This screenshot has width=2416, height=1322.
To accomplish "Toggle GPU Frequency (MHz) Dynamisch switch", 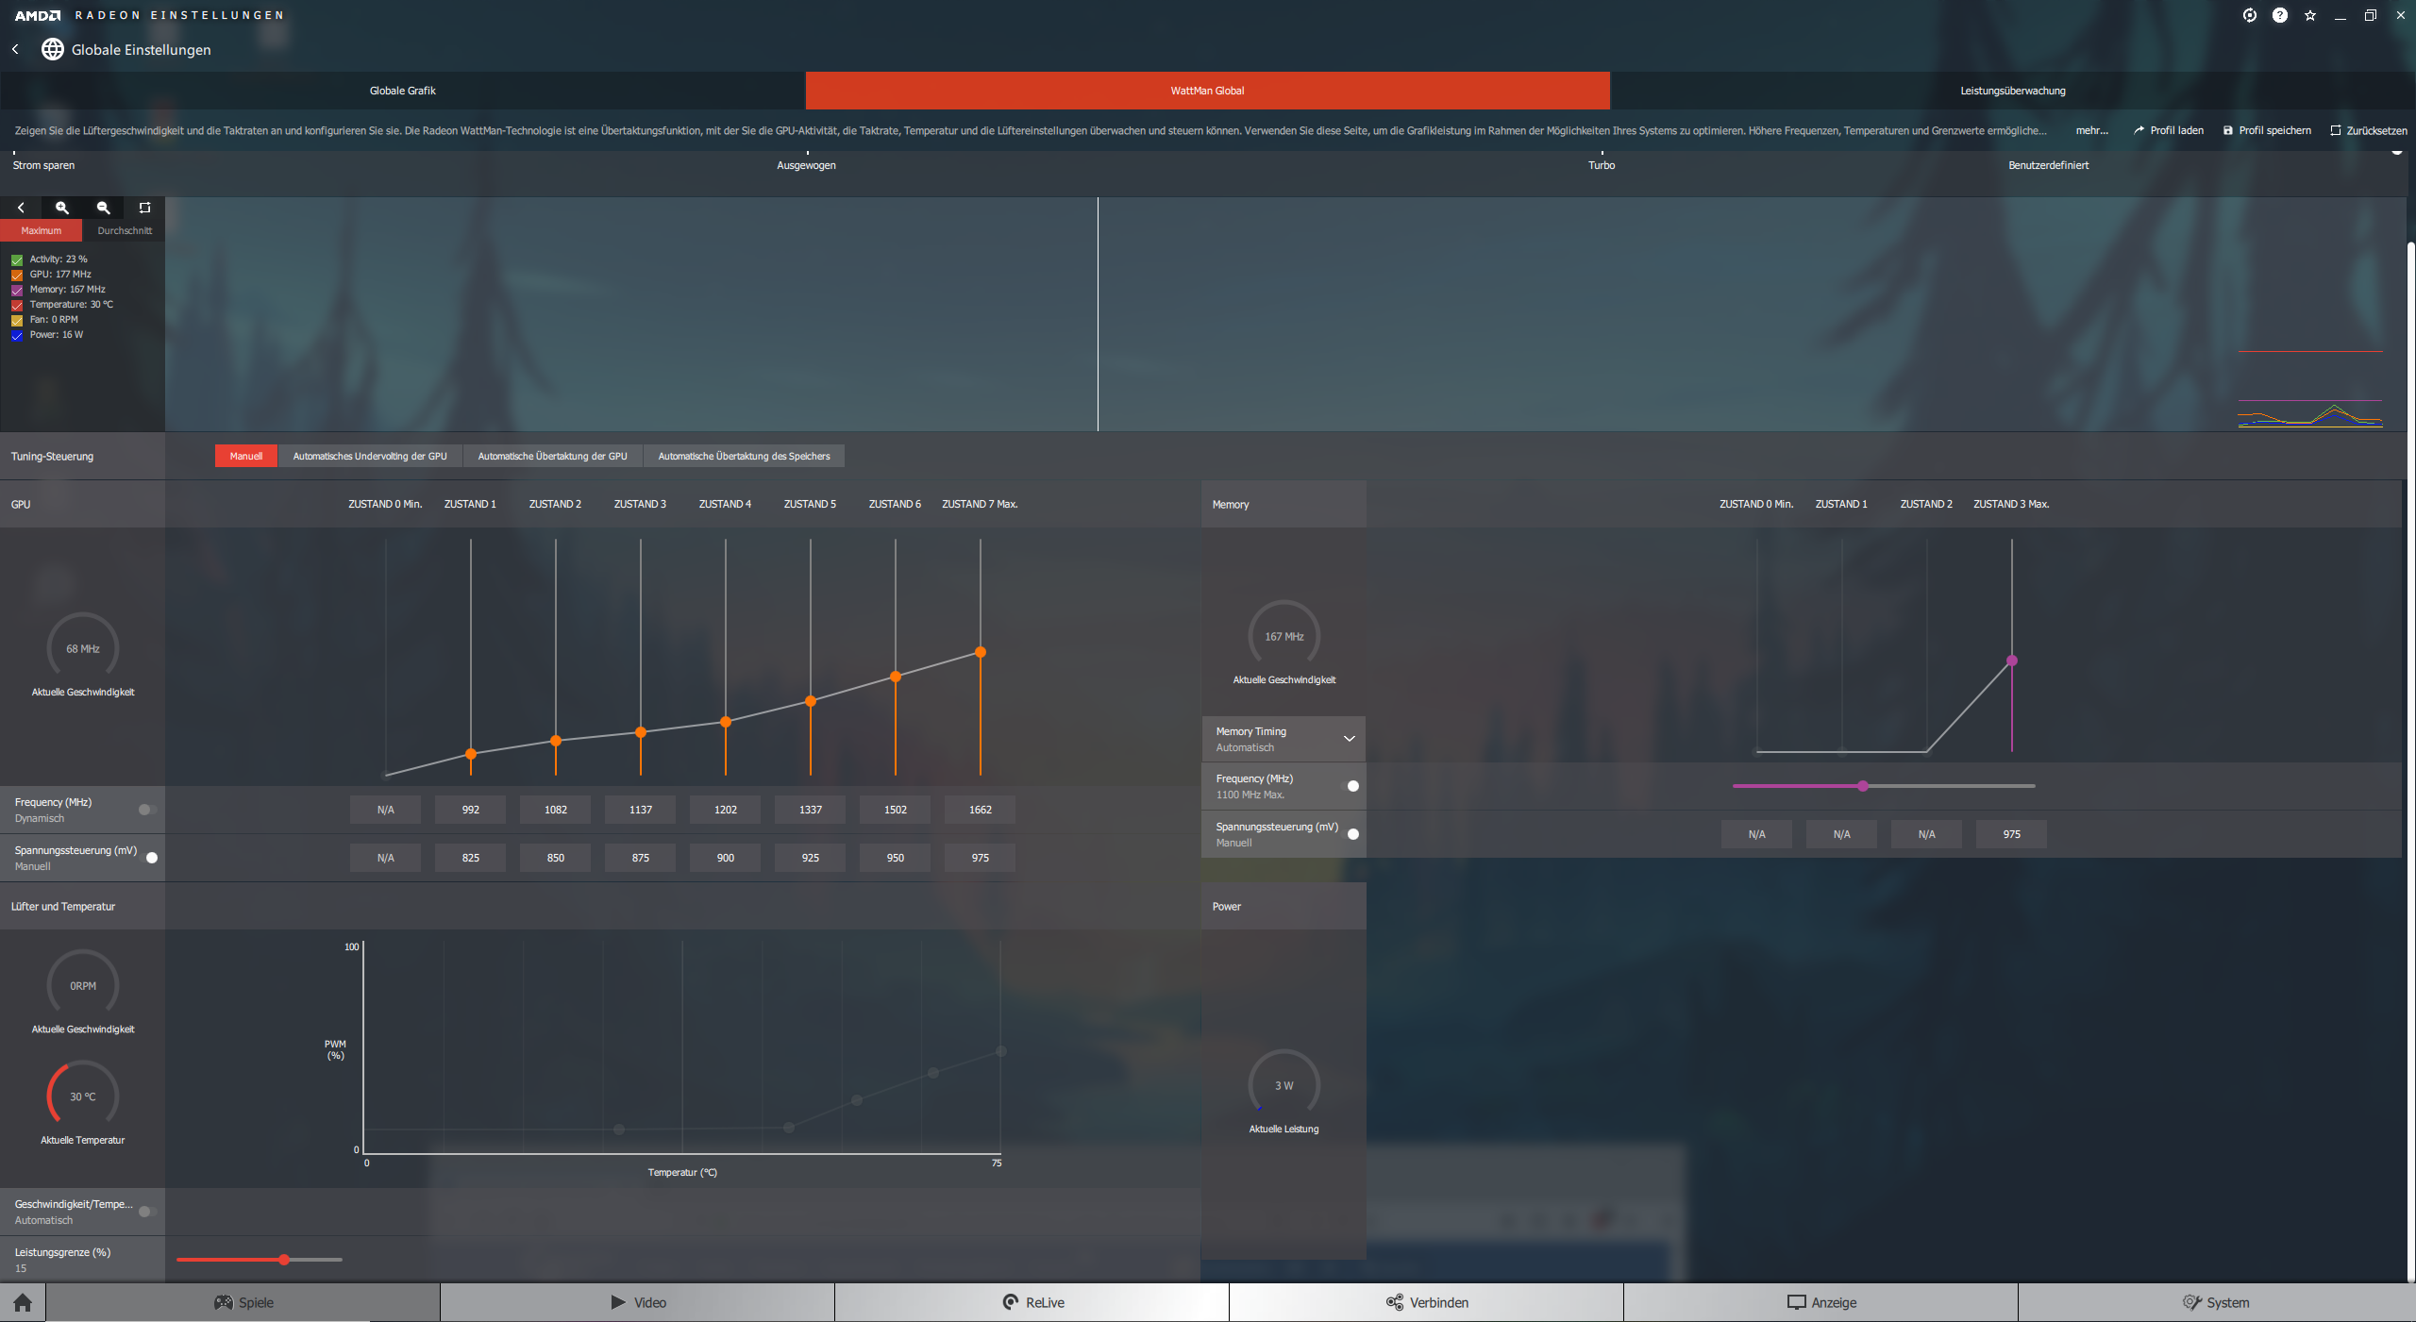I will pyautogui.click(x=147, y=810).
